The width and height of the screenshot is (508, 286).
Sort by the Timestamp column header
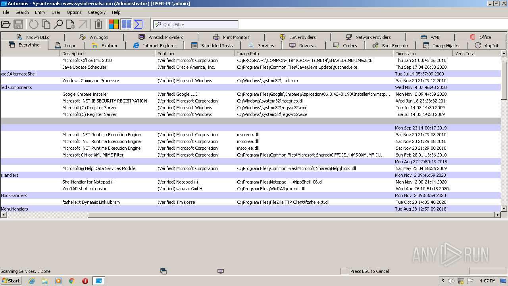click(x=423, y=53)
